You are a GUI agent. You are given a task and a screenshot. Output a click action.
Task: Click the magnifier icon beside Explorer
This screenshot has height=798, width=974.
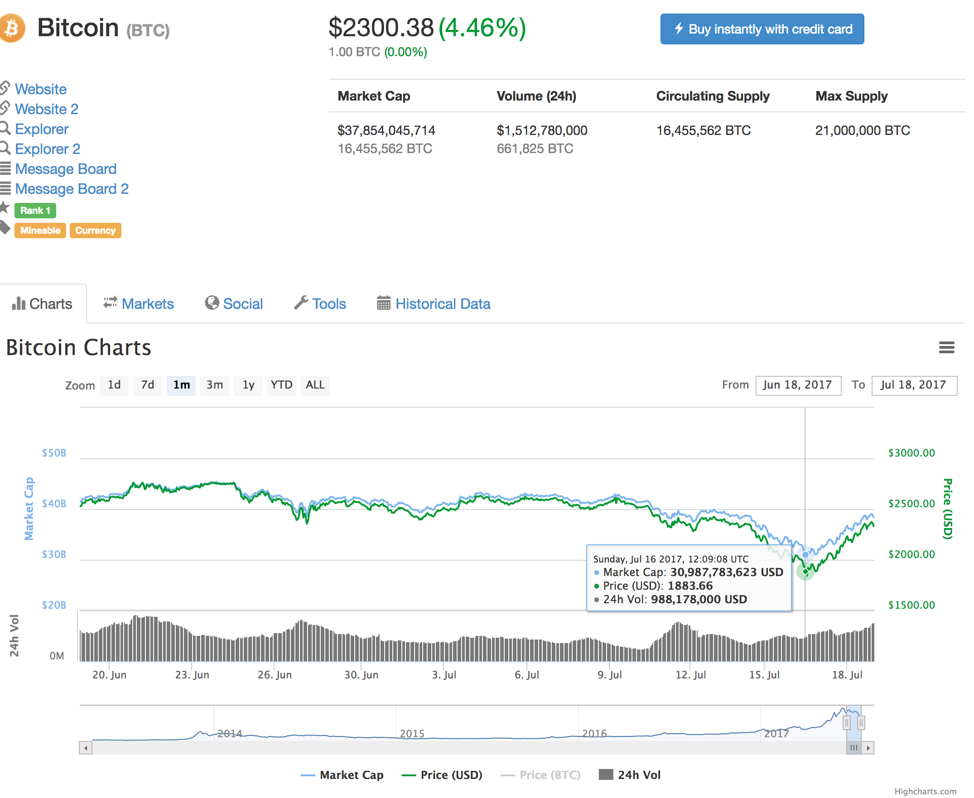click(5, 128)
